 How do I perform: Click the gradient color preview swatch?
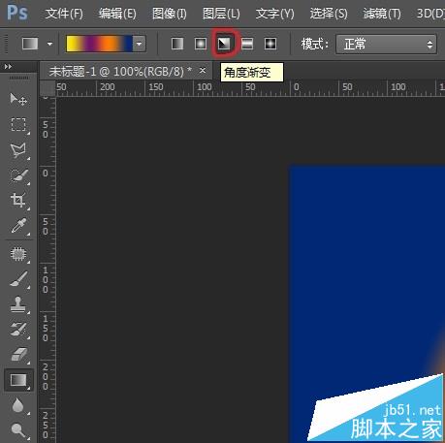pyautogui.click(x=100, y=44)
